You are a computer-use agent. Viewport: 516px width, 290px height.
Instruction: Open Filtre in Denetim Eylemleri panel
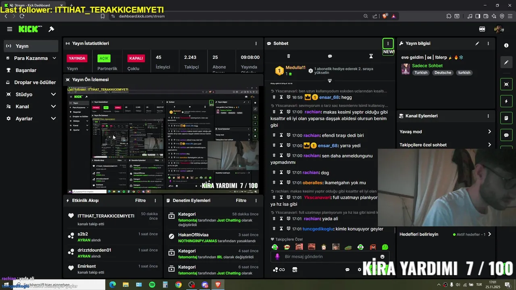click(x=241, y=200)
